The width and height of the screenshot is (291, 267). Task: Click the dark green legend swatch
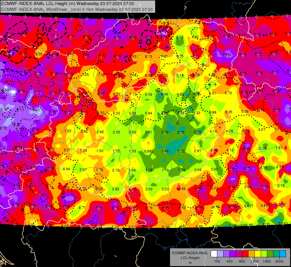270,254
